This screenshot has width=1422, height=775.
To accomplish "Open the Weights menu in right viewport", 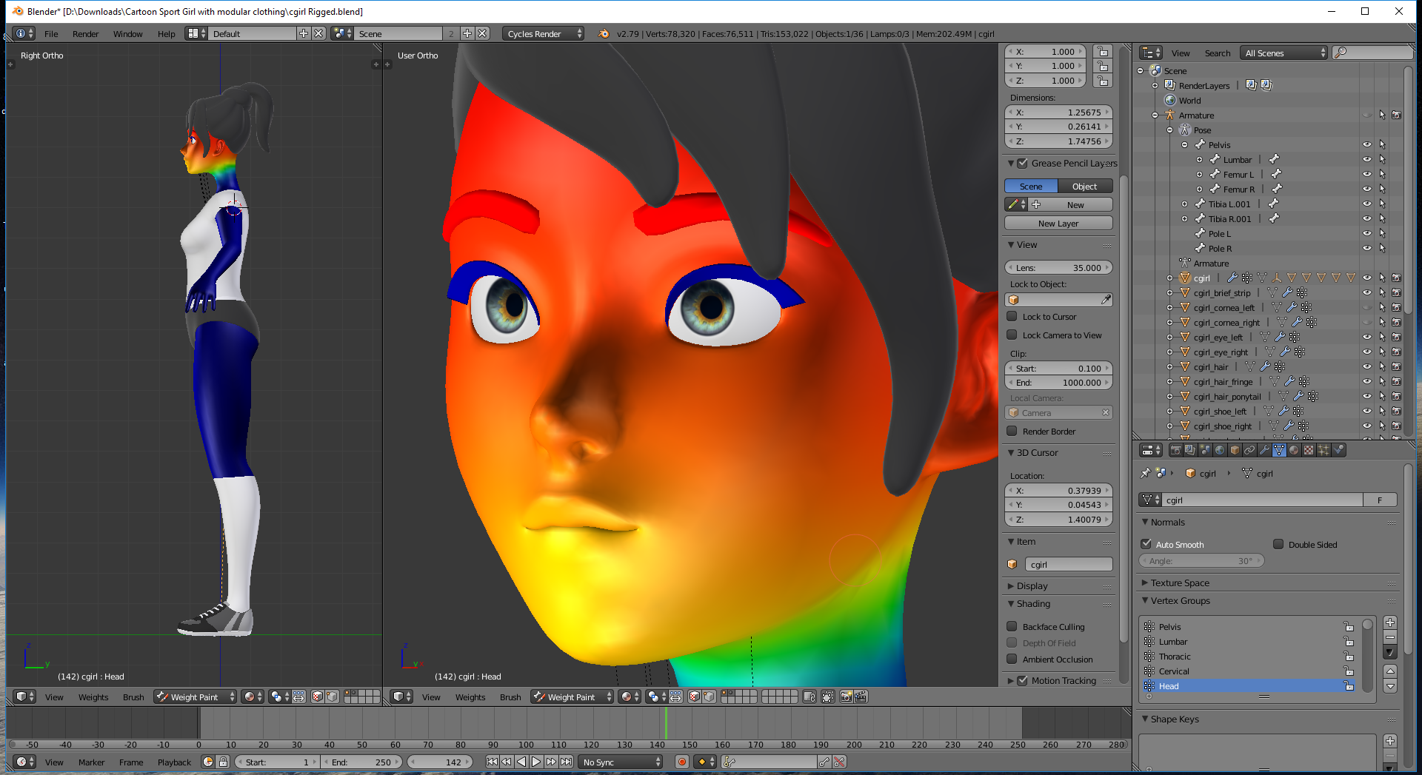I will click(x=470, y=697).
